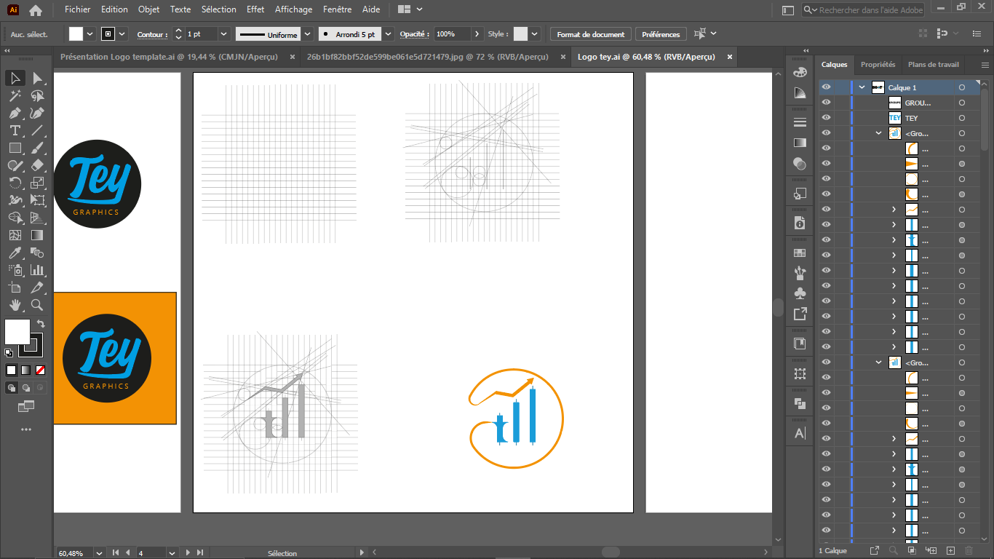This screenshot has width=994, height=559.
Task: Collapse the Calque 1 layer
Action: click(862, 87)
